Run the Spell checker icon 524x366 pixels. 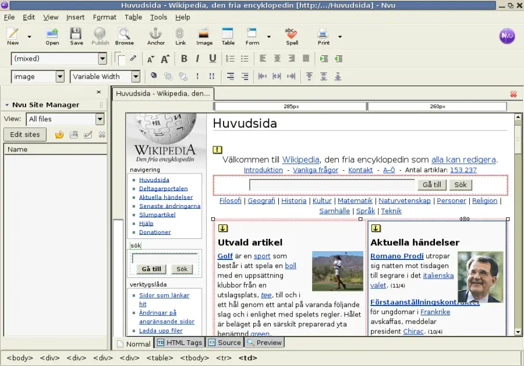(292, 36)
